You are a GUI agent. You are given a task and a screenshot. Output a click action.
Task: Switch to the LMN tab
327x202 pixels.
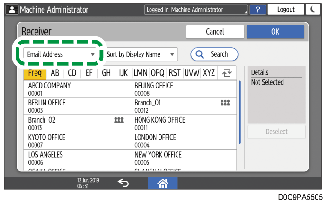[140, 73]
